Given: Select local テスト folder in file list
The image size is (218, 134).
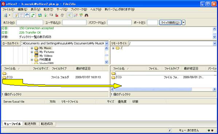Looking at the screenshot, I should coord(9,77).
